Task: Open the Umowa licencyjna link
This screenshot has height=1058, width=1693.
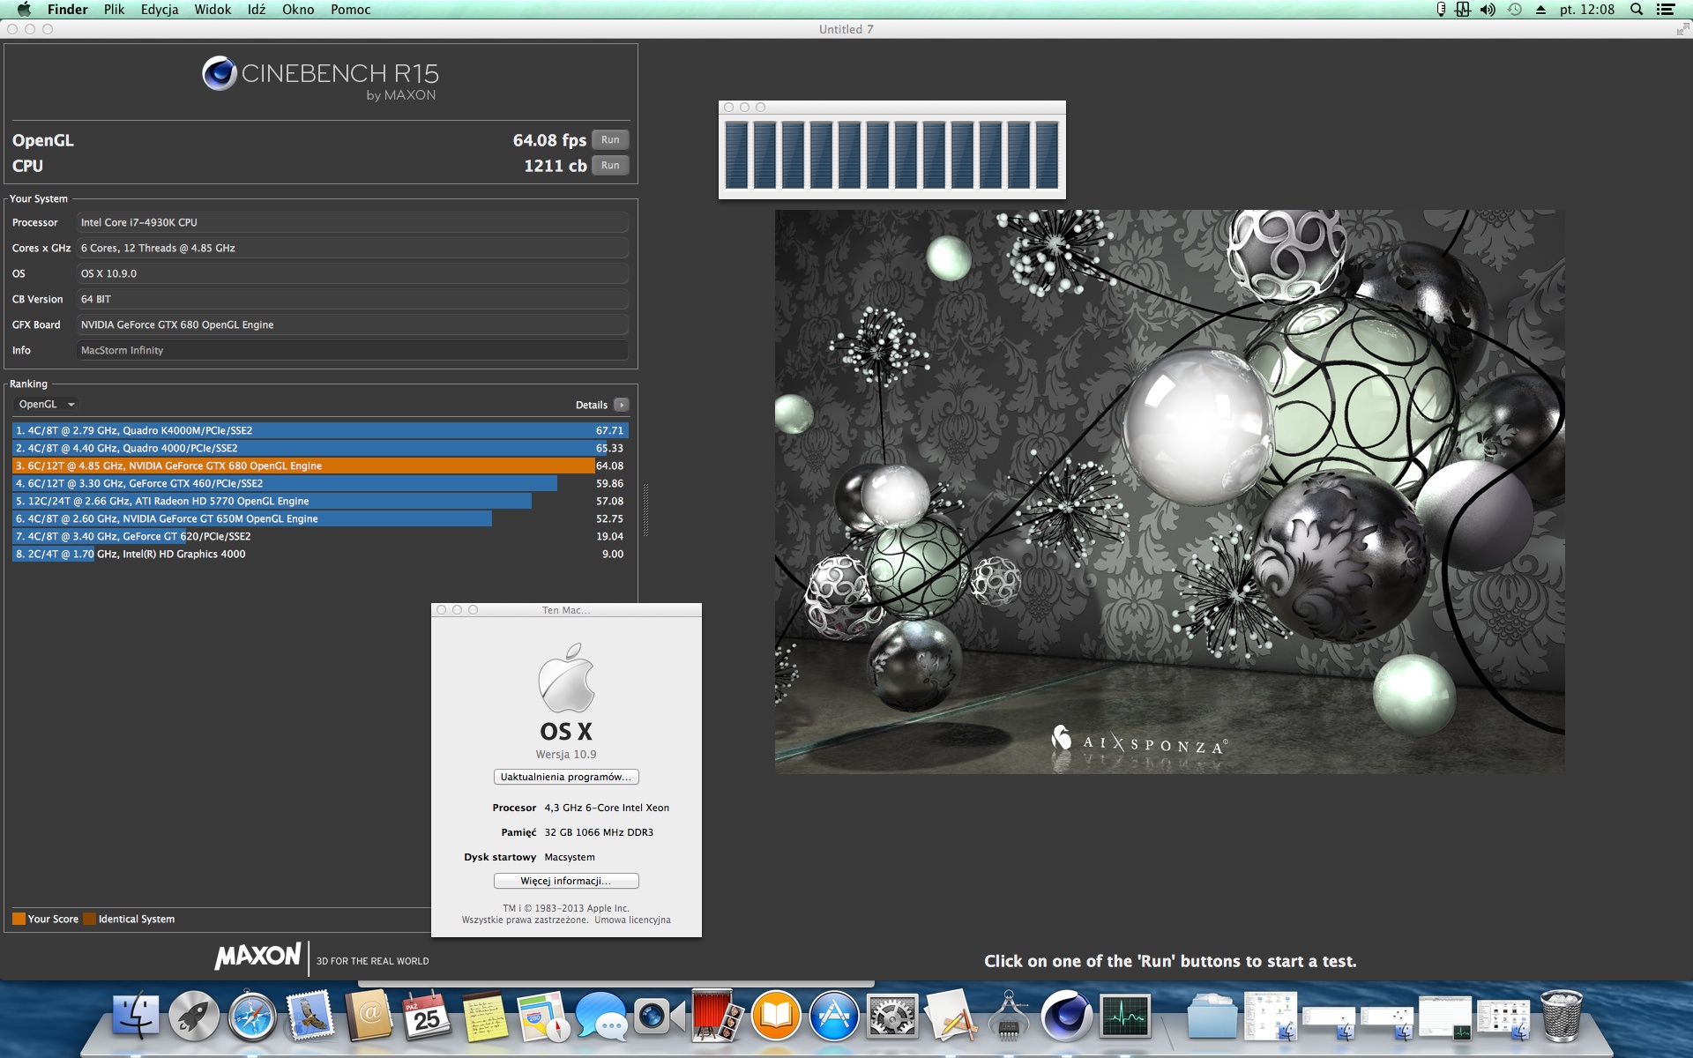Action: coord(632,920)
